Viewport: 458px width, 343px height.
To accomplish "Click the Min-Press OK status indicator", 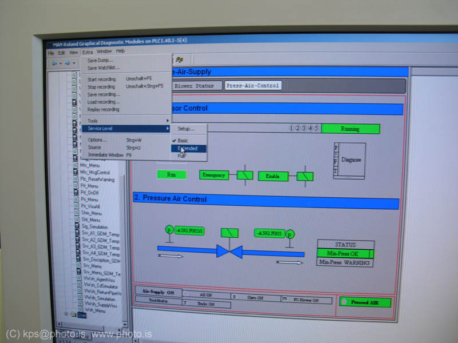I will [345, 253].
